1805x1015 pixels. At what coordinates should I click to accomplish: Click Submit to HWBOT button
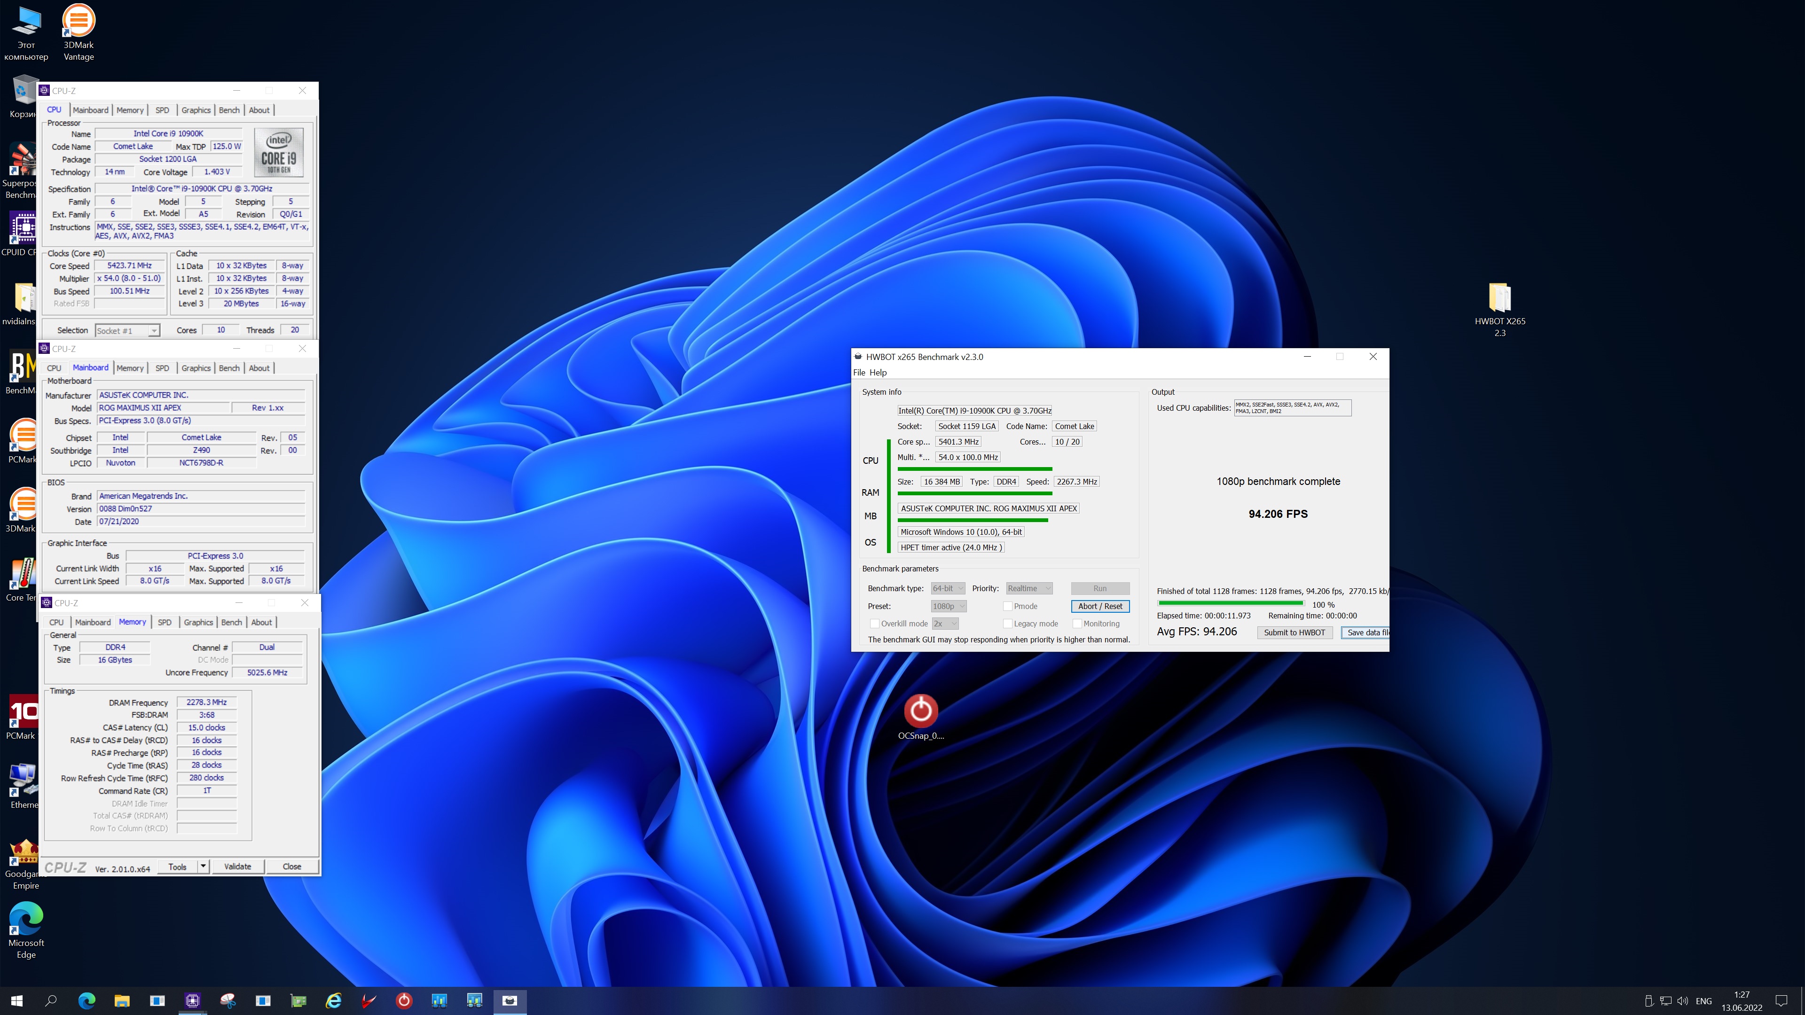1294,632
